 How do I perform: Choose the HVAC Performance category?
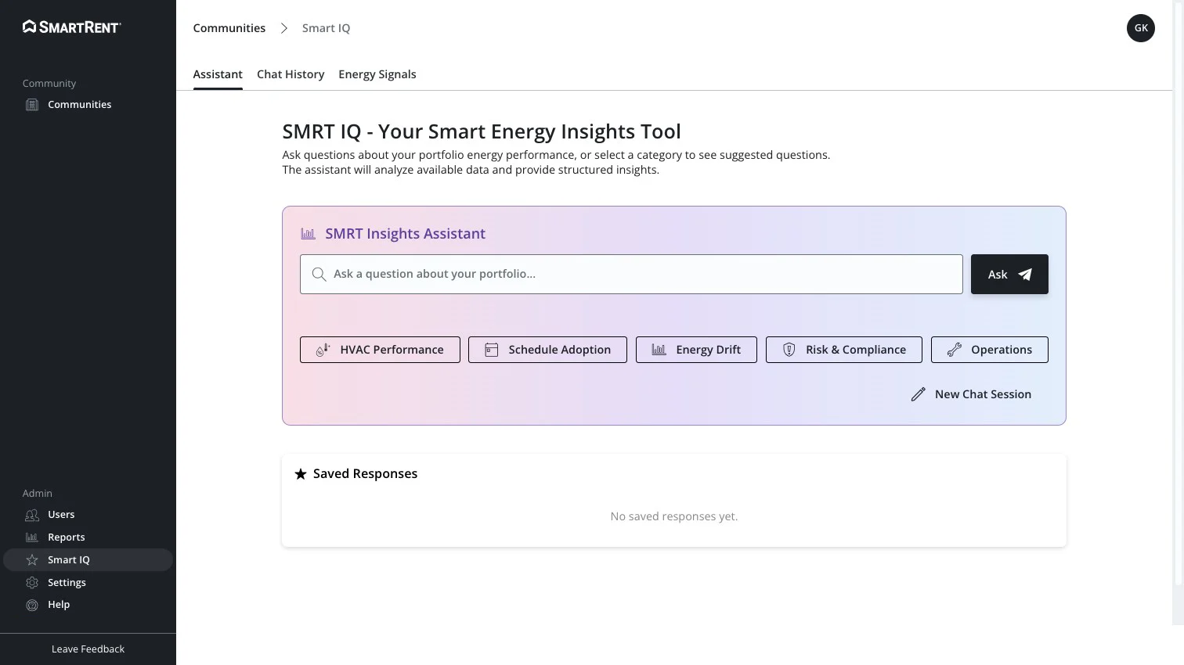pos(380,350)
